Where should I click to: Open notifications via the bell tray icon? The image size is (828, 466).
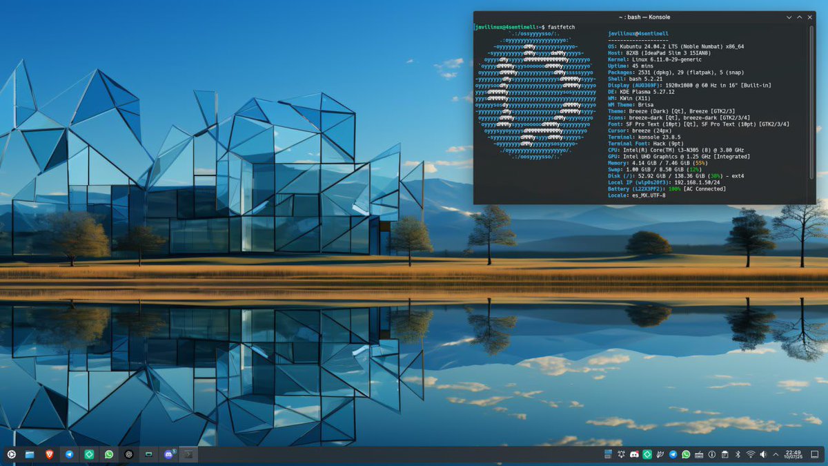[622, 454]
